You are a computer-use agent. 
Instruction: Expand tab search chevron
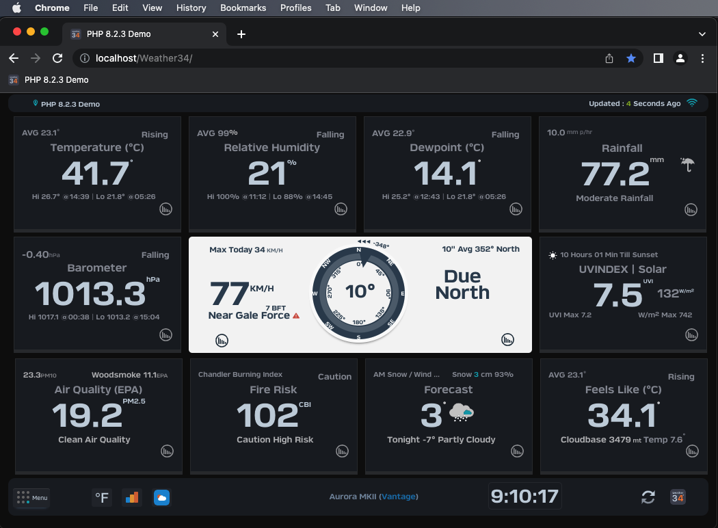coord(702,34)
